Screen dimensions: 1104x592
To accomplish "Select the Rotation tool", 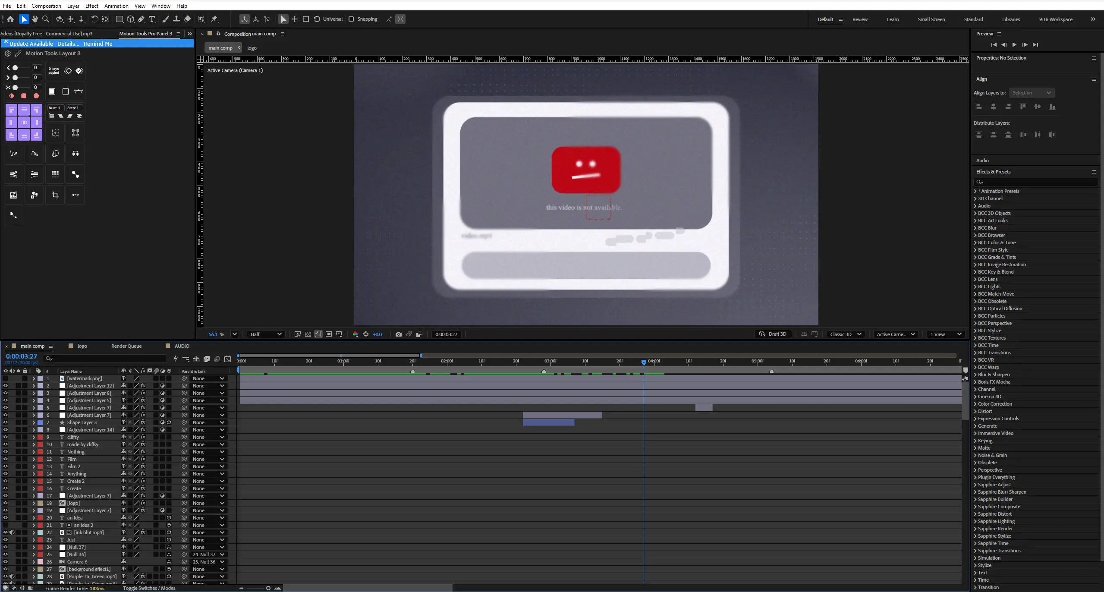I will click(94, 19).
